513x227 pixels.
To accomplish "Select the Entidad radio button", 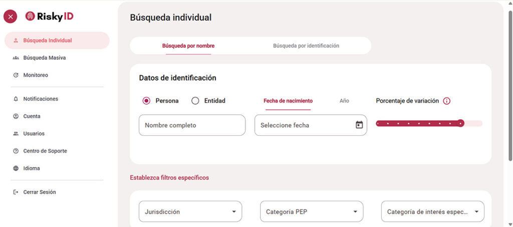I will click(x=195, y=101).
